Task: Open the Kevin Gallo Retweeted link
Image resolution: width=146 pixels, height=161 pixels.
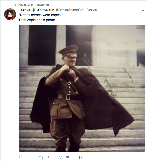Action: (x=33, y=5)
